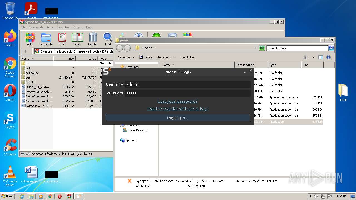
Task: Click the Username field containing admin
Action: (x=188, y=84)
